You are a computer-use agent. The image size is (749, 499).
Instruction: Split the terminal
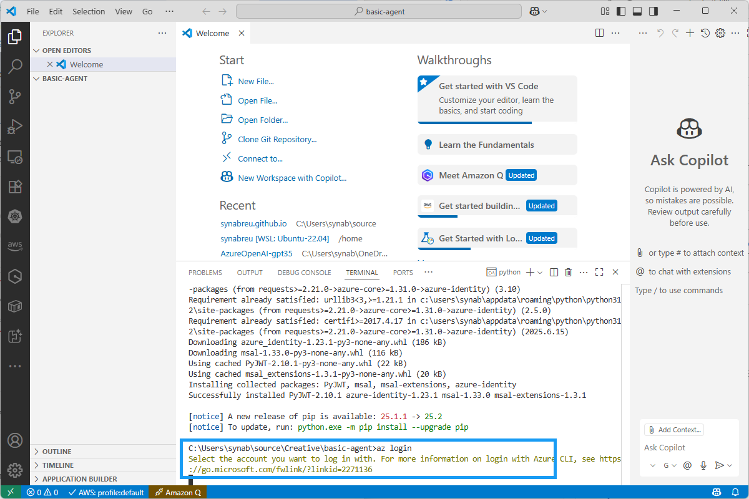[554, 273]
